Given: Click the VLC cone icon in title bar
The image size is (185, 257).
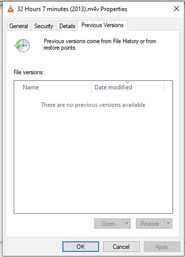Looking at the screenshot, I should coord(11,9).
